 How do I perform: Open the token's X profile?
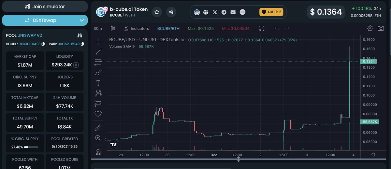tap(215, 12)
